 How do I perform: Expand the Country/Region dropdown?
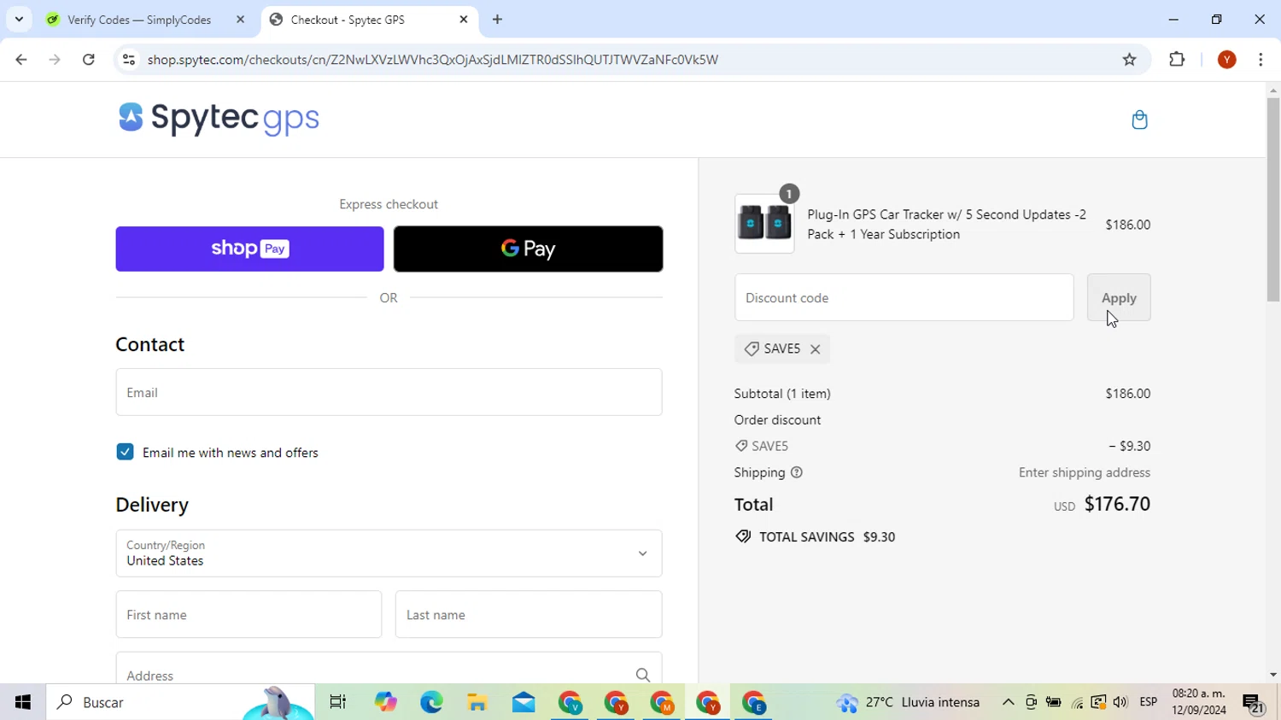pos(389,553)
